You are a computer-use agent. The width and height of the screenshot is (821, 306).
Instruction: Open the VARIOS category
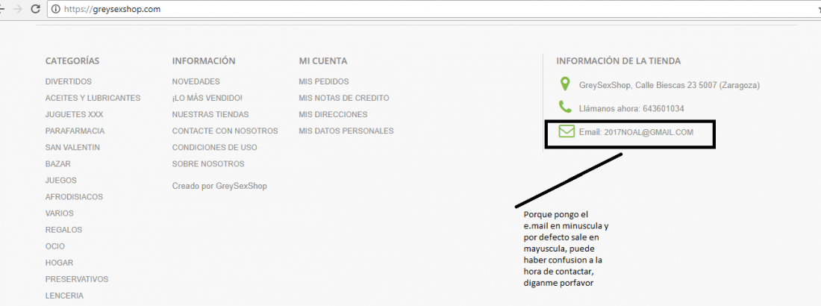[60, 213]
